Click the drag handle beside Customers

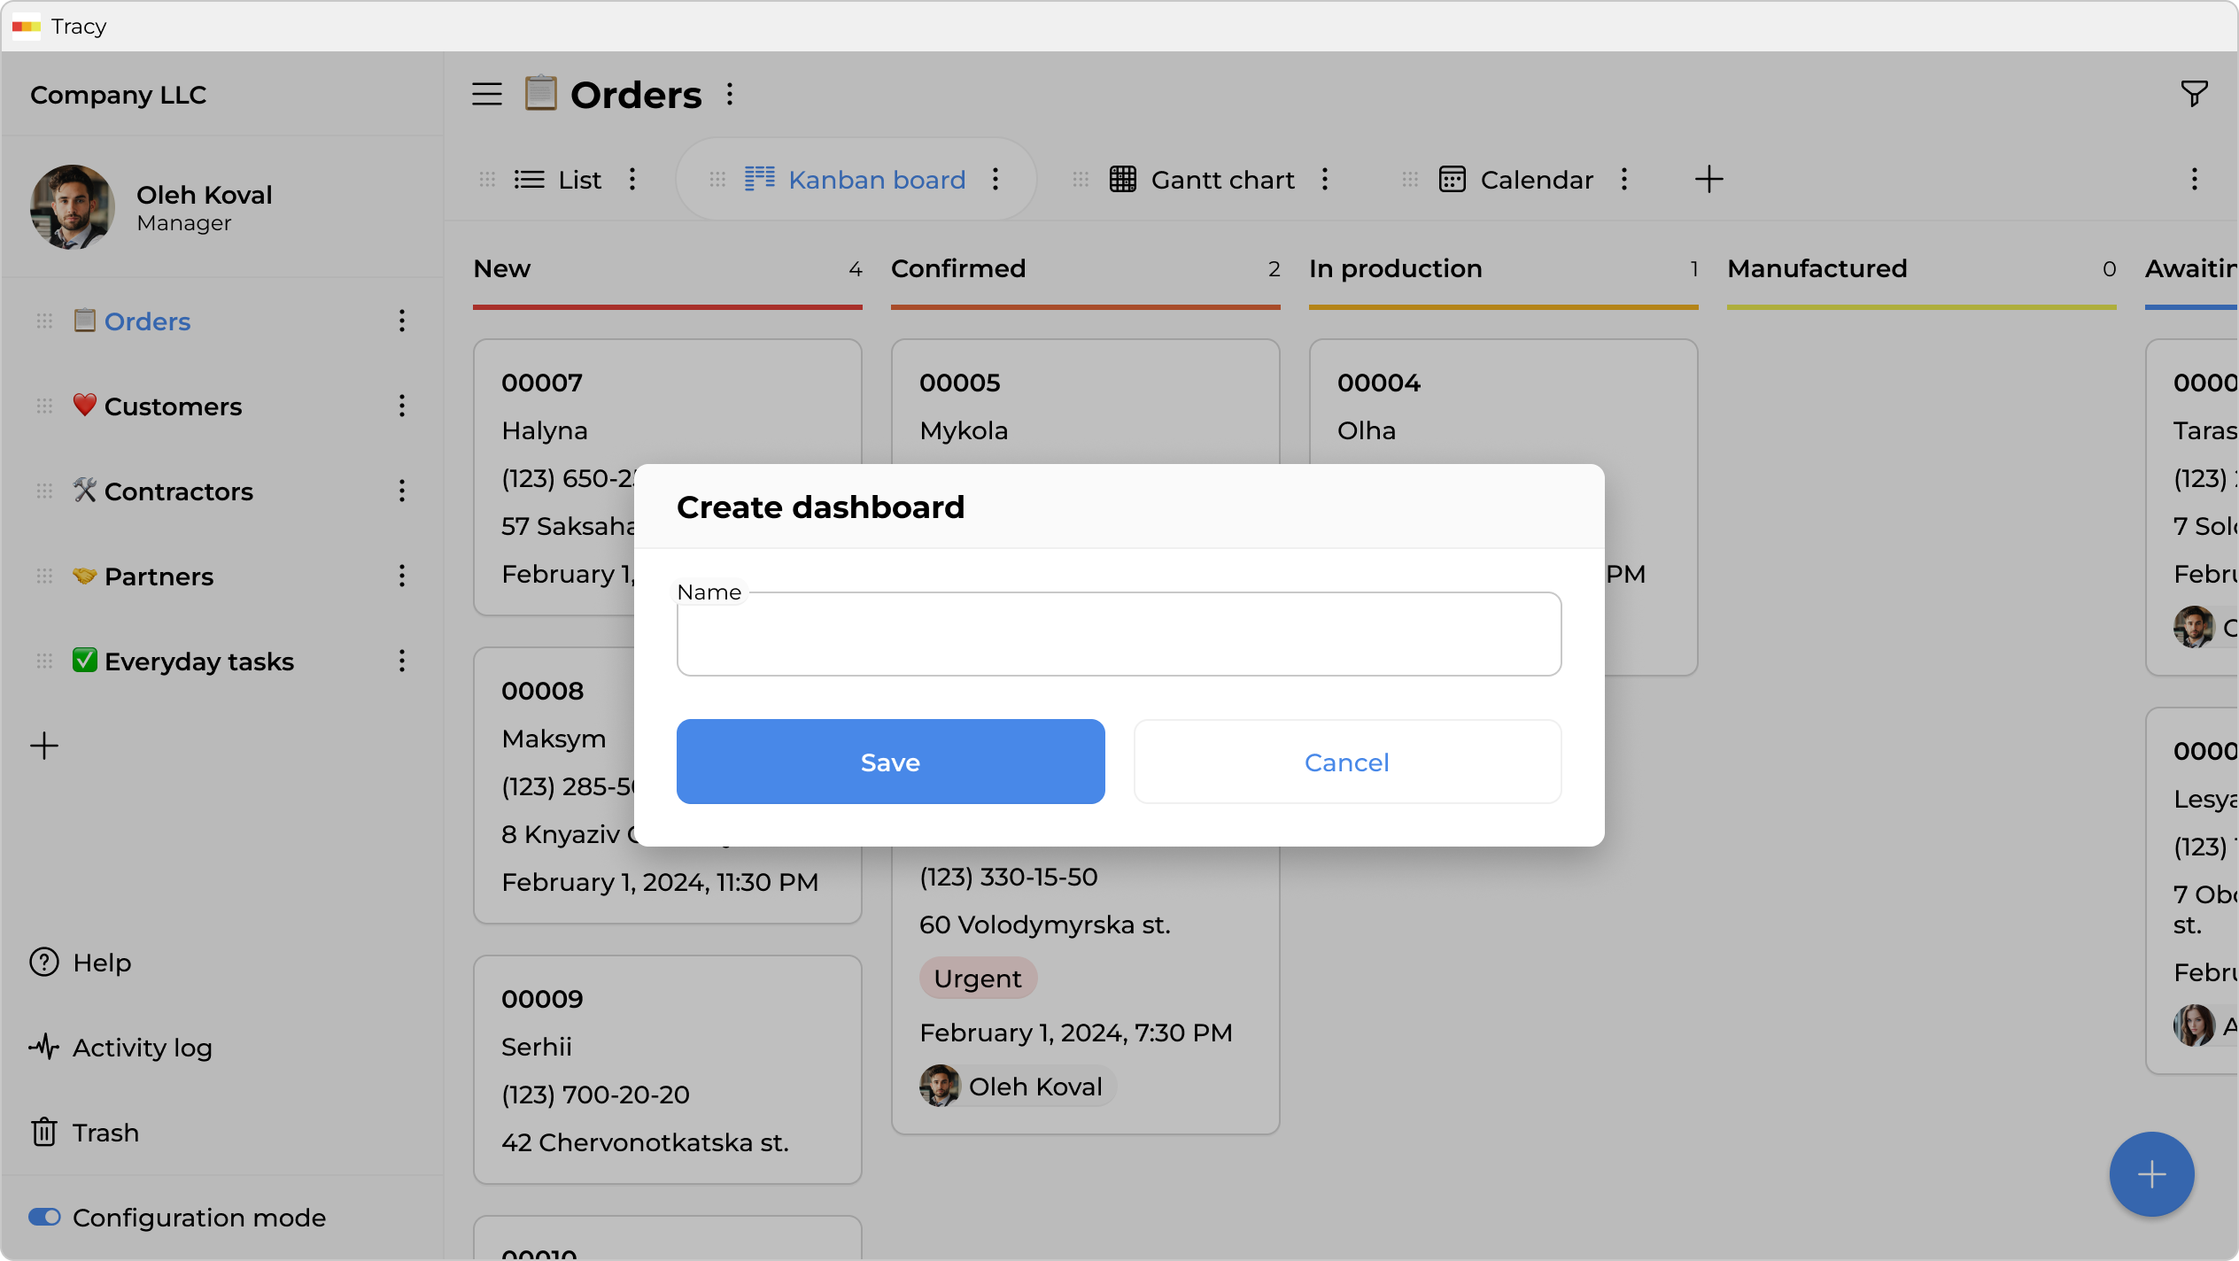pyautogui.click(x=45, y=406)
